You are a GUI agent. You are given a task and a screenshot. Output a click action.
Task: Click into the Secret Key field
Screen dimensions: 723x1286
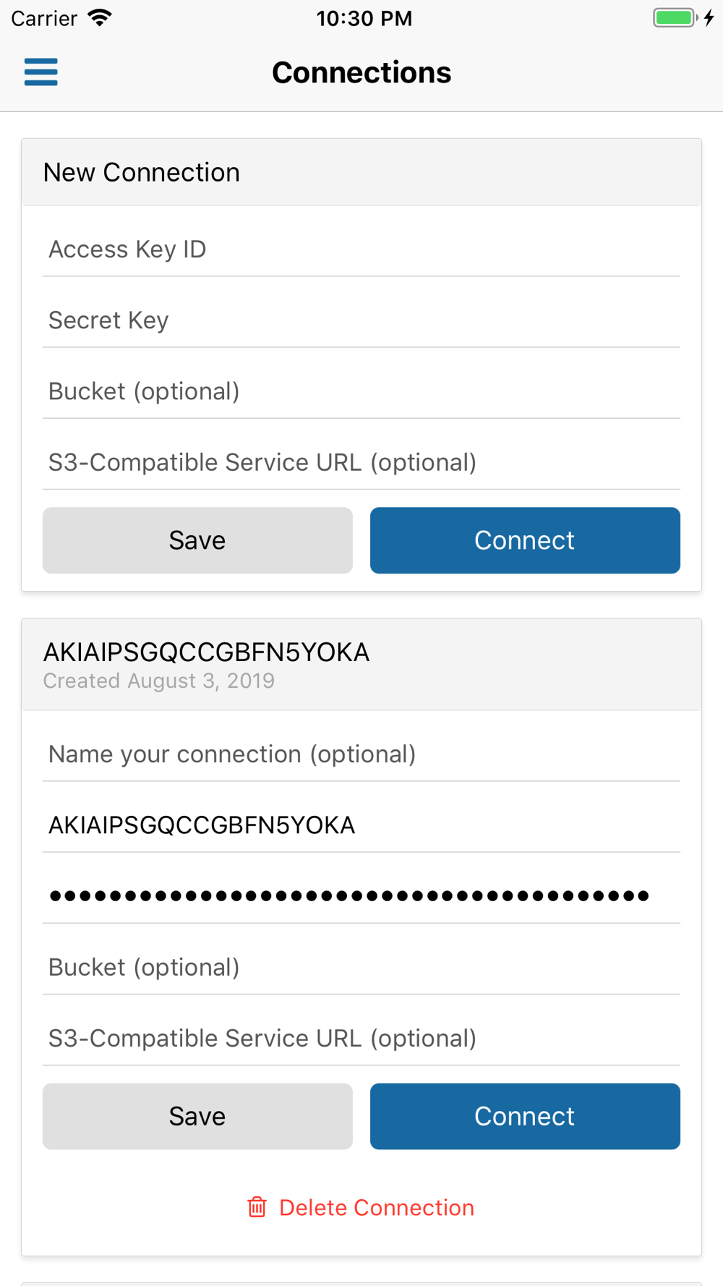[361, 320]
